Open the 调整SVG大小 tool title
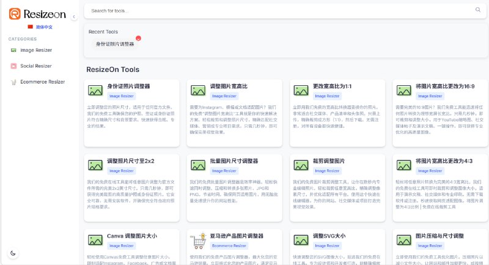Image resolution: width=489 pixels, height=265 pixels. 329,236
